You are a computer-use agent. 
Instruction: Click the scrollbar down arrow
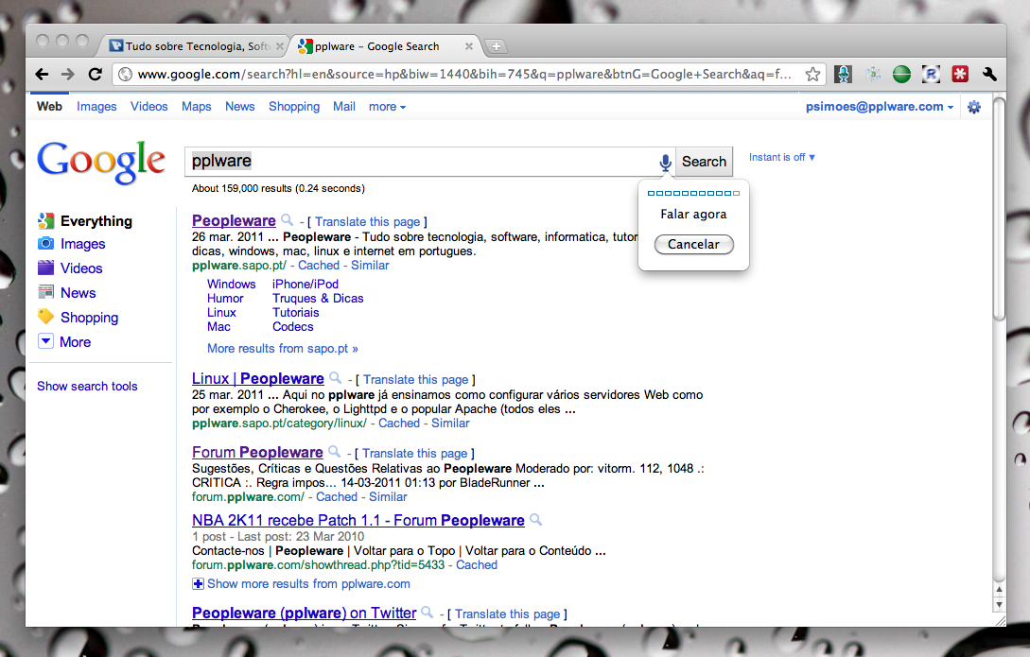click(x=999, y=604)
